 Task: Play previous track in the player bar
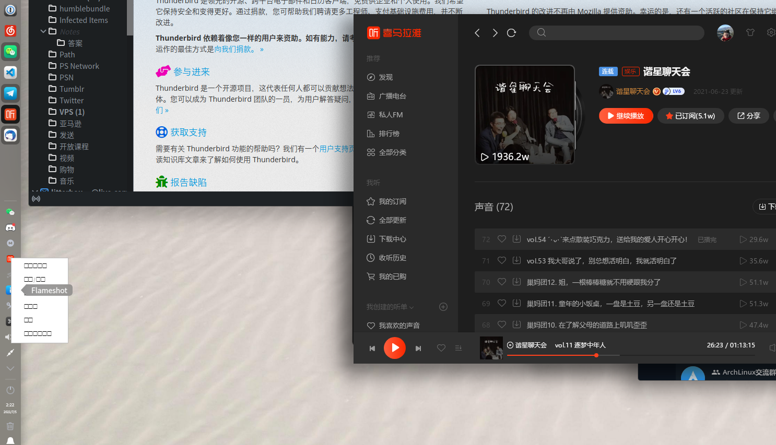[372, 348]
